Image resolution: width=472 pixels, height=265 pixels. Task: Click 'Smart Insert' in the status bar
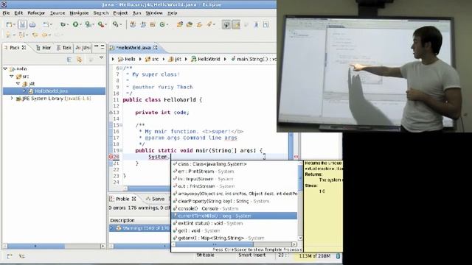252,255
